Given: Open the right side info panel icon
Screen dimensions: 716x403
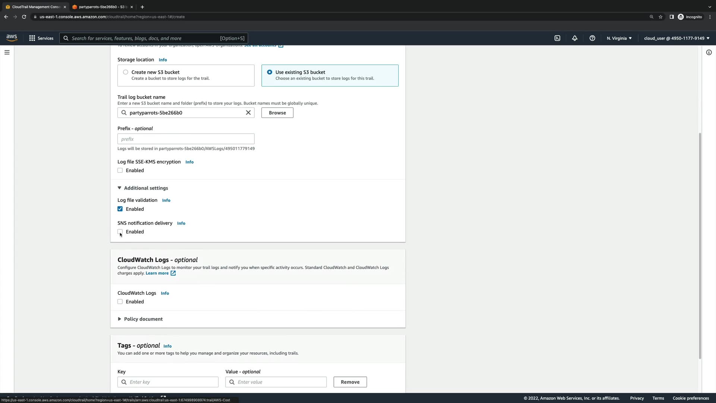Looking at the screenshot, I should [709, 52].
